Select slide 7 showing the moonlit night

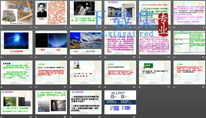click(x=17, y=42)
